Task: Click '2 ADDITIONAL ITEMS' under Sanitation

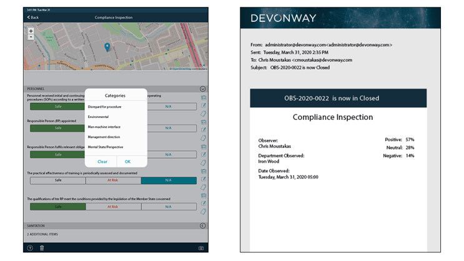Action: 42,234
